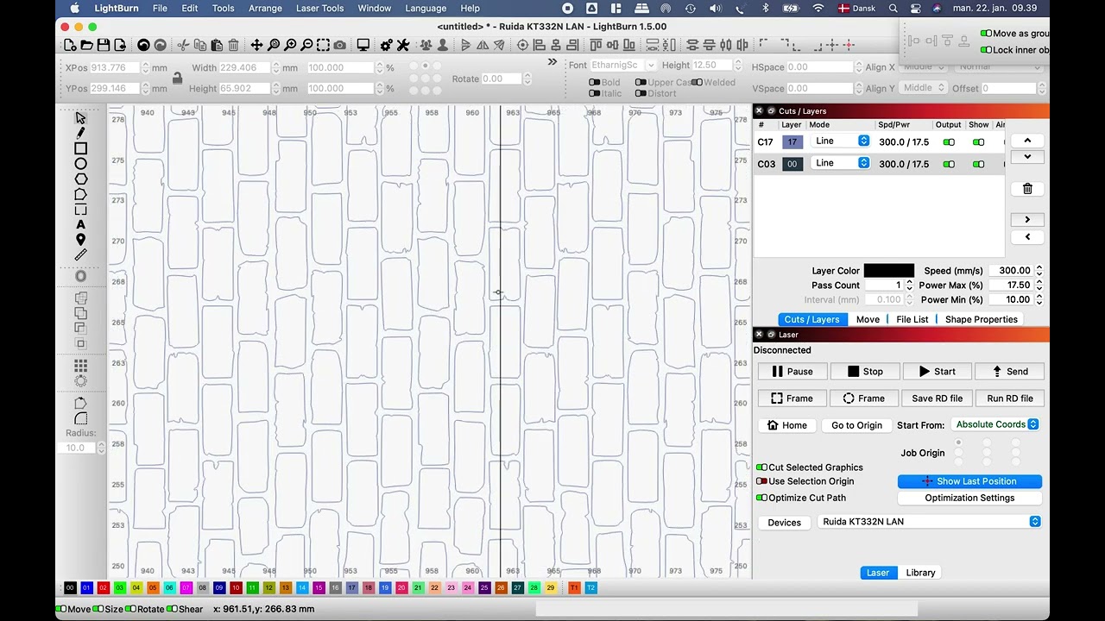Open the Arrange menu
The image size is (1105, 621).
pos(265,9)
